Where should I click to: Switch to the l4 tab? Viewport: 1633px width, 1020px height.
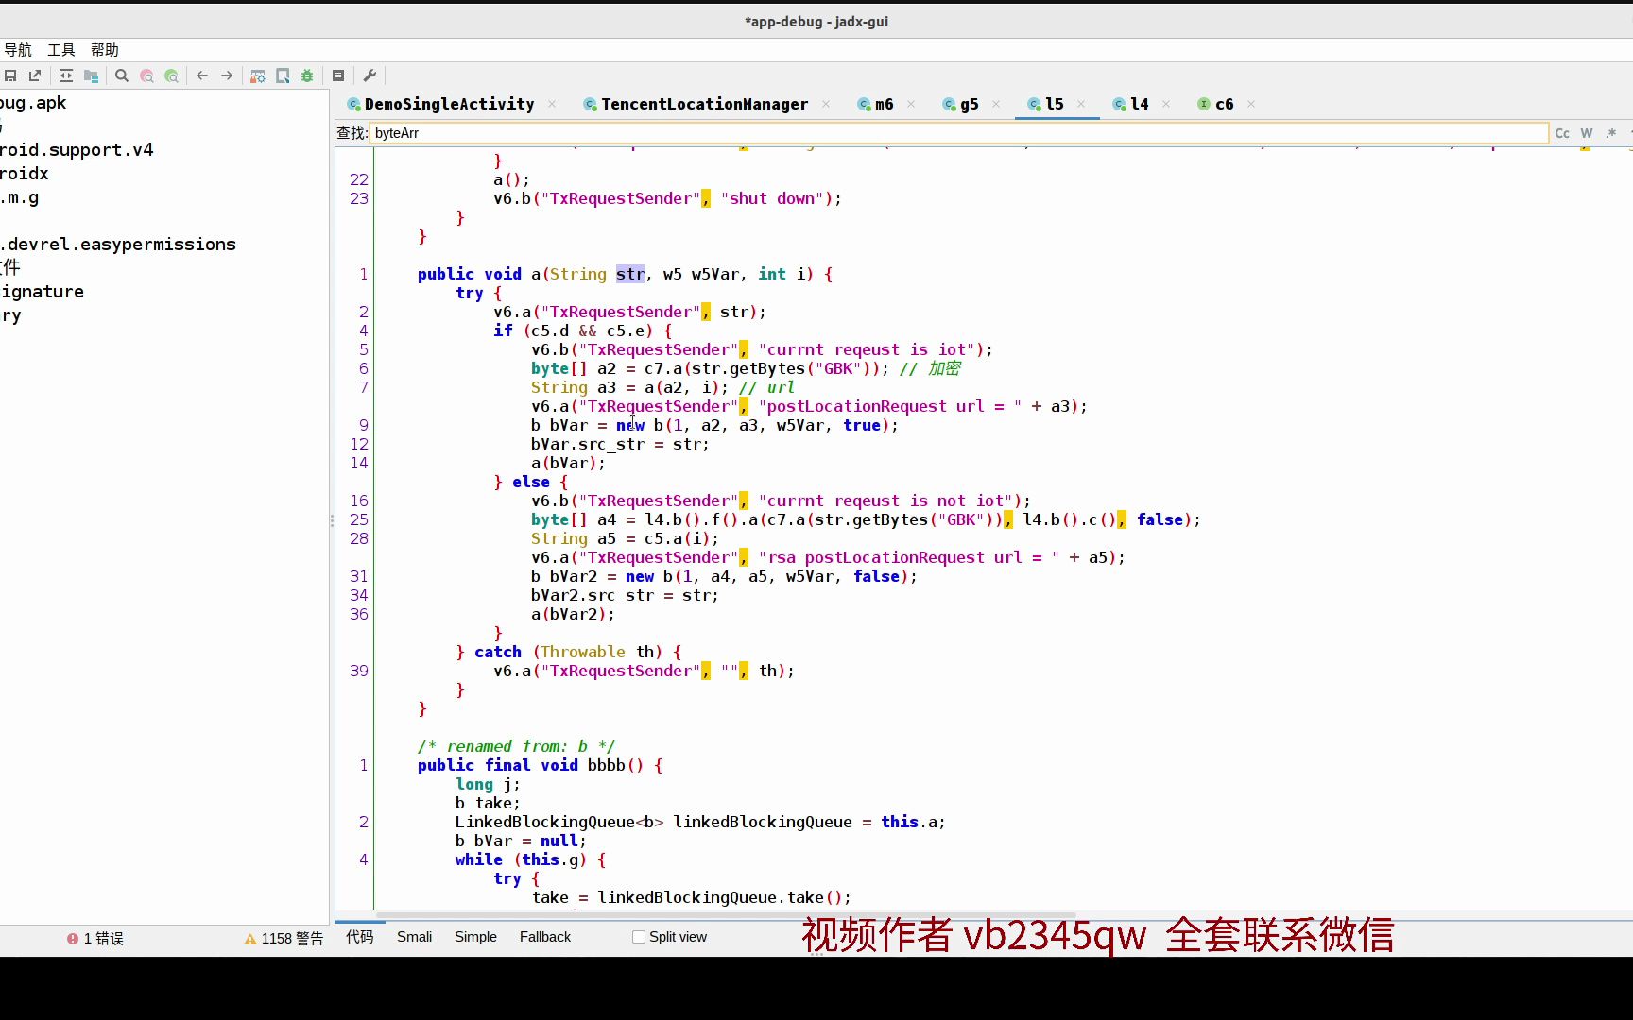(x=1139, y=104)
